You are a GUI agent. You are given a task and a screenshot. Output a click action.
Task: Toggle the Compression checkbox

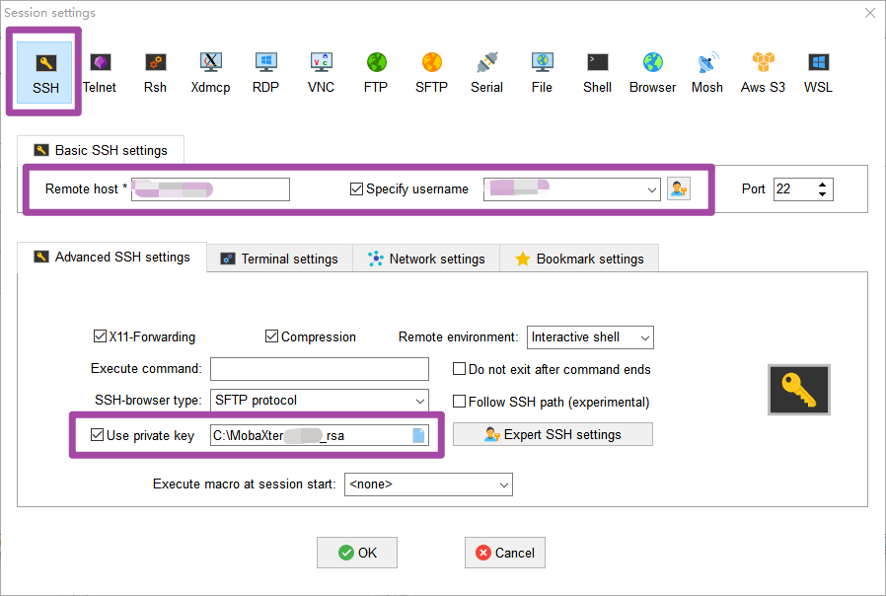[272, 336]
